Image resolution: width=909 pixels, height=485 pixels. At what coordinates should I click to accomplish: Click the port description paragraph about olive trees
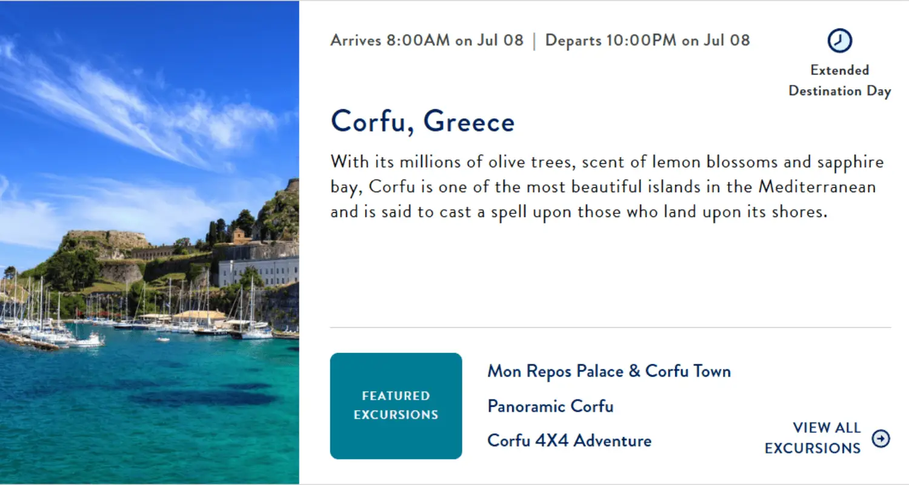(606, 186)
